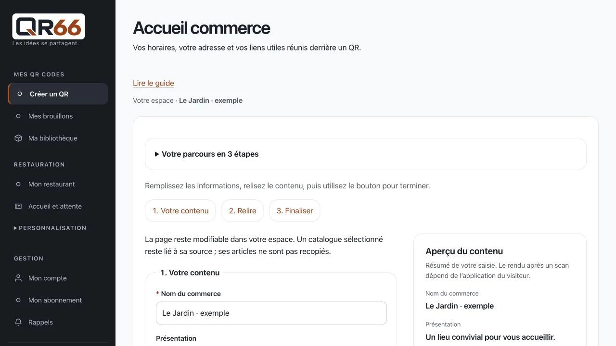616x346 pixels.
Task: Go to Mes brouillons
Action: point(58,116)
